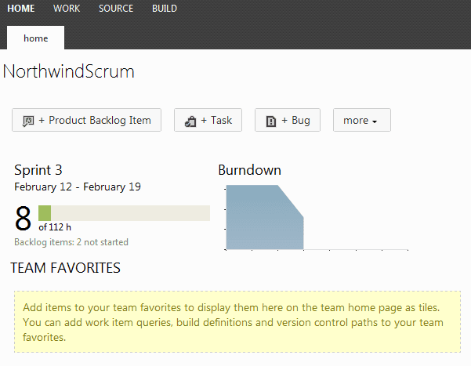Click the large '8' remaining hours number

(24, 219)
